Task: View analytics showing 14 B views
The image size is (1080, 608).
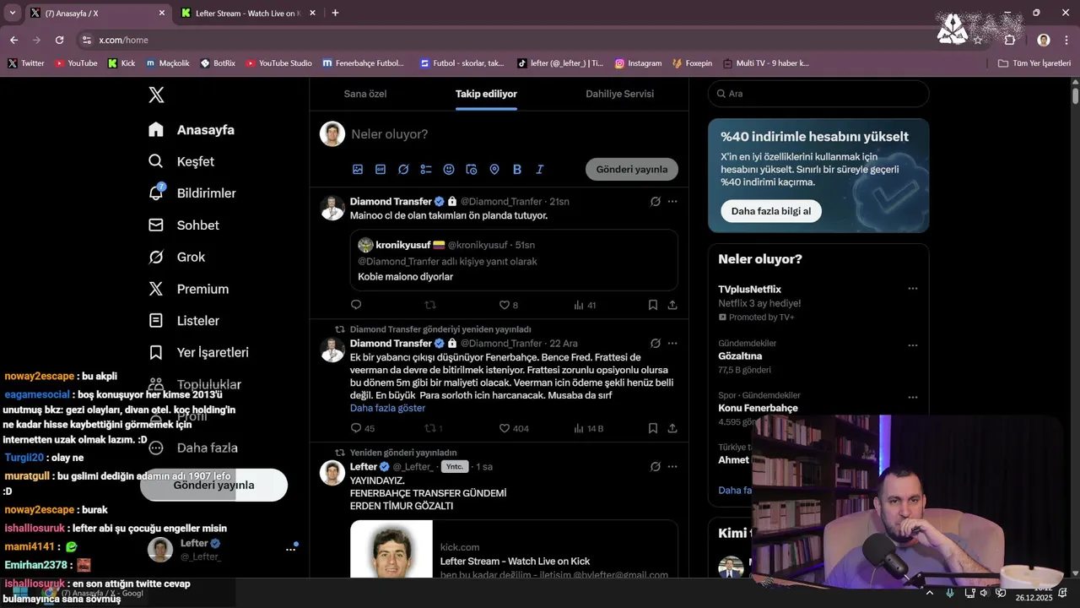Action: (x=588, y=428)
